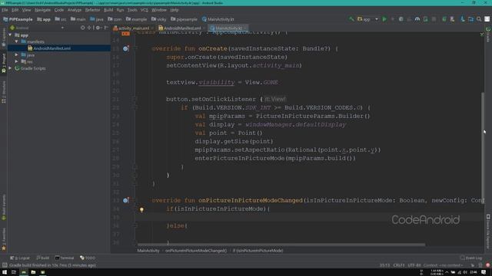Viewport: 492px width, 276px height.
Task: Open Task View in the Windows taskbar
Action: (14, 272)
